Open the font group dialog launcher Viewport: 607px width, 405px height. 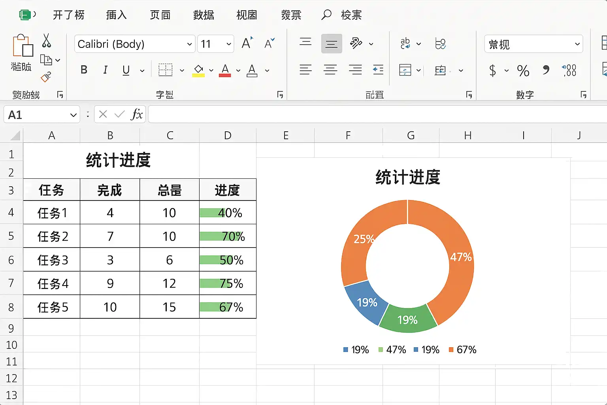tap(280, 95)
